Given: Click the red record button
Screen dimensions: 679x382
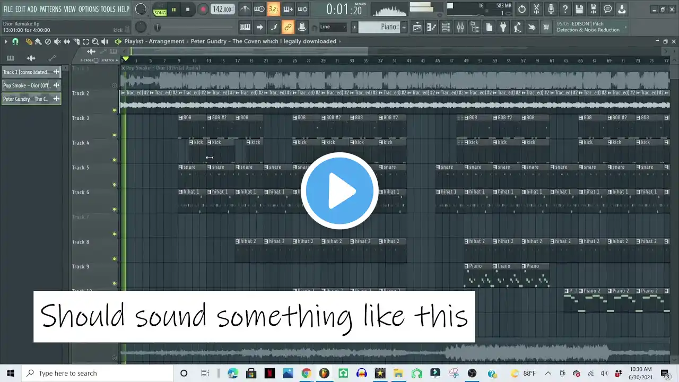Looking at the screenshot, I should (203, 9).
